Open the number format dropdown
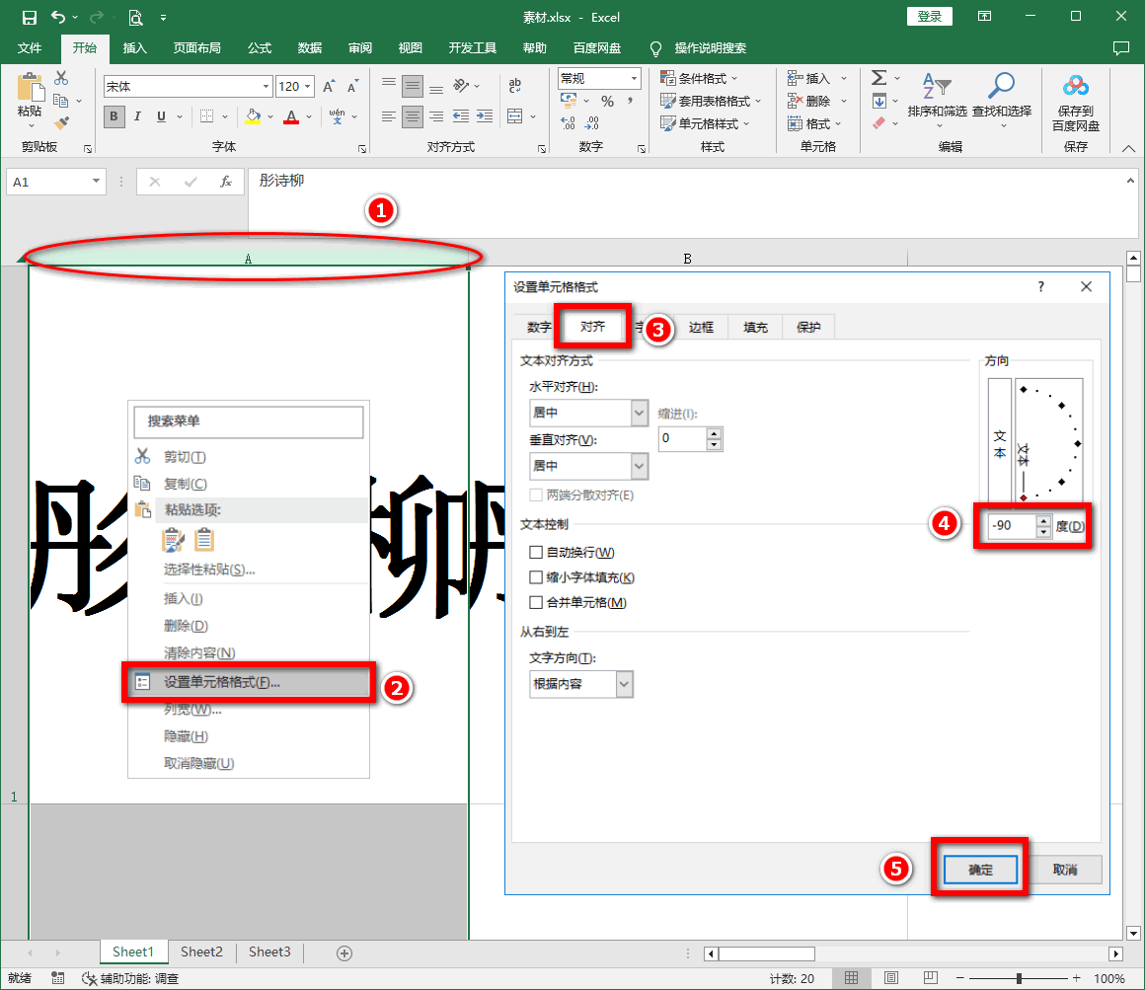This screenshot has height=990, width=1145. point(634,78)
